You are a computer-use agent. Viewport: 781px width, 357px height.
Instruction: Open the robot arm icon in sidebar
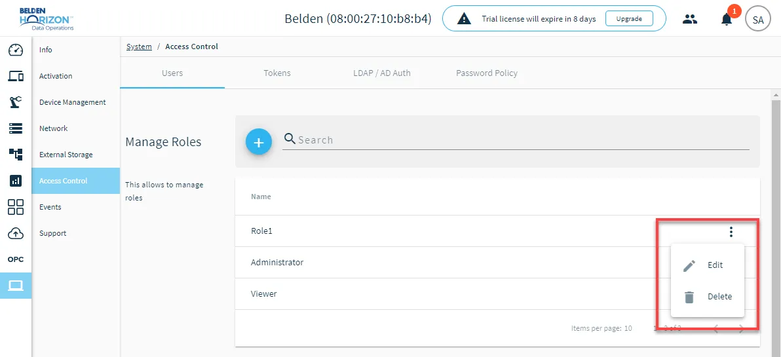point(16,102)
